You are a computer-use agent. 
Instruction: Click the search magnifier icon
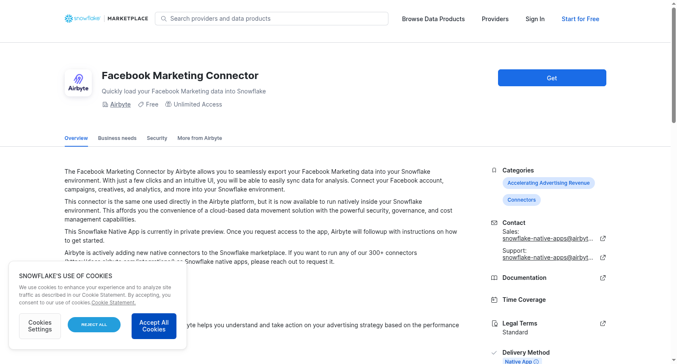(164, 19)
